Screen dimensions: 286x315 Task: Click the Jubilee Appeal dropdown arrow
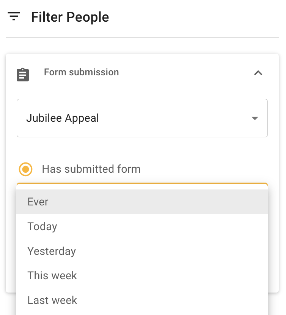pyautogui.click(x=255, y=118)
